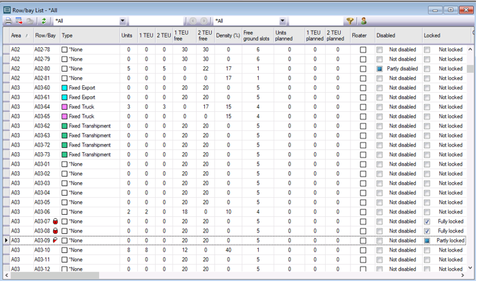The height and width of the screenshot is (283, 478).
Task: Click the next arrow button in toolbar
Action: tap(204, 21)
